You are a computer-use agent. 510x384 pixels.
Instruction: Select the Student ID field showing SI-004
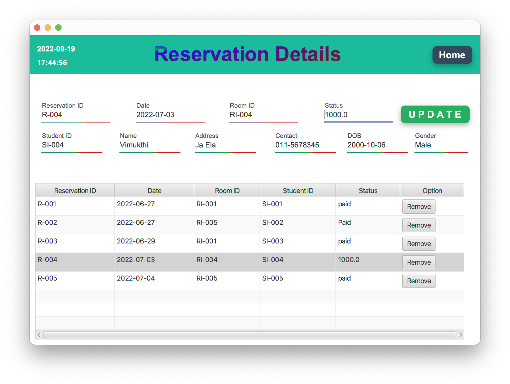pos(72,145)
